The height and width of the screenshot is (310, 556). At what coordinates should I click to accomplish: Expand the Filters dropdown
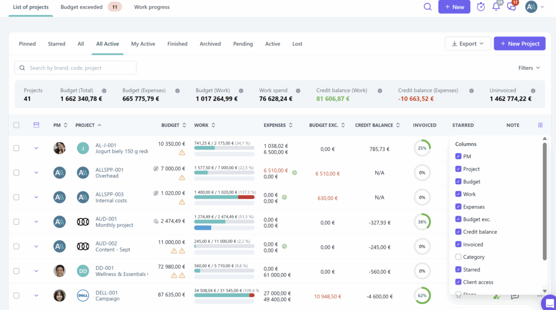tap(529, 68)
